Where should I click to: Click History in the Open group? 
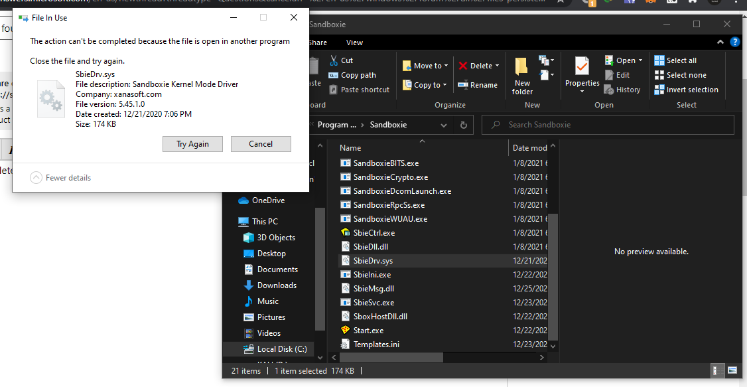pyautogui.click(x=622, y=90)
